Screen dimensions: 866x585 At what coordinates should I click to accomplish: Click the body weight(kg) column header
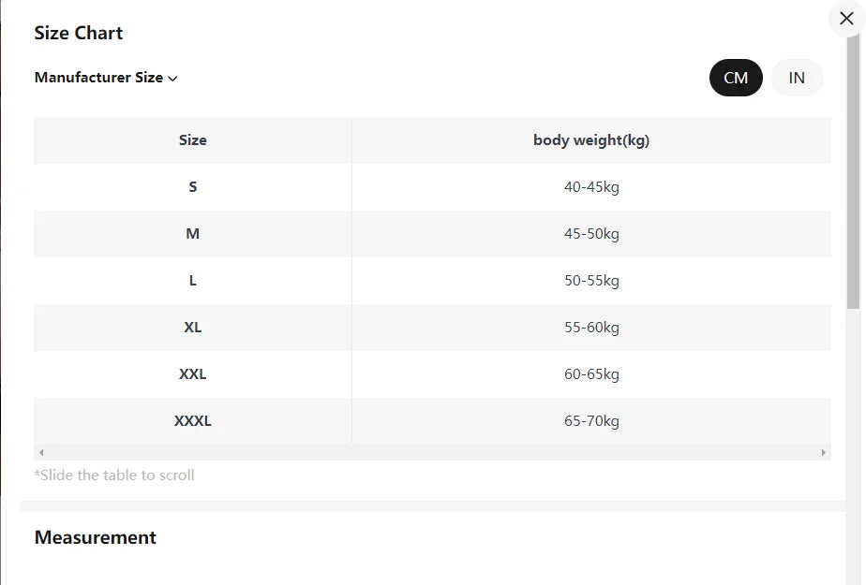tap(591, 140)
